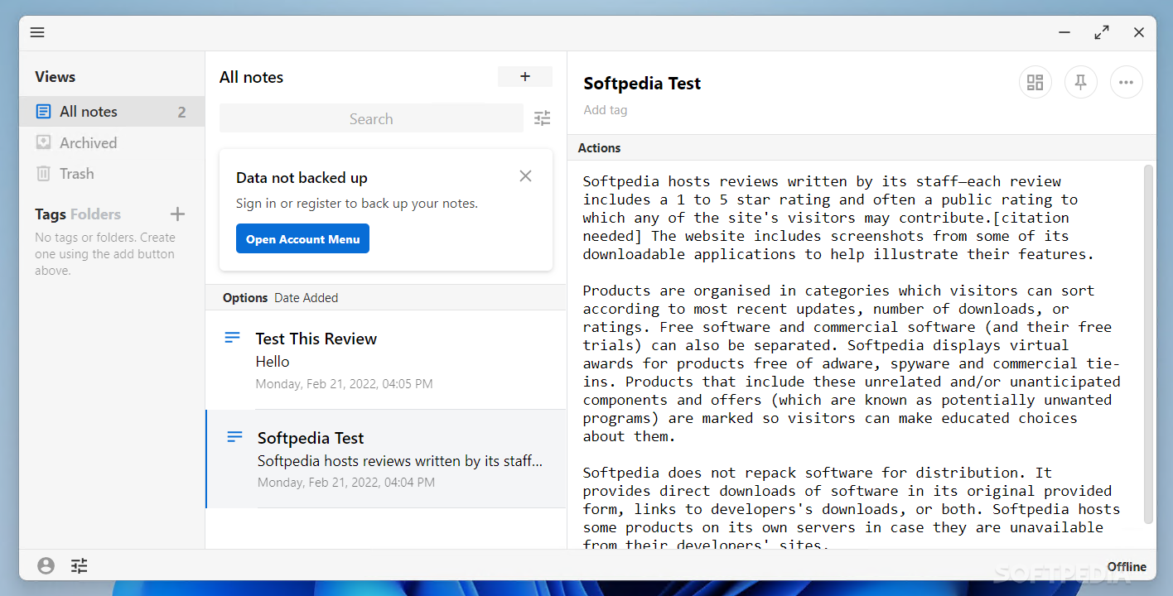Viewport: 1173px width, 596px height.
Task: Open the editor switcher icon
Action: [x=1035, y=82]
